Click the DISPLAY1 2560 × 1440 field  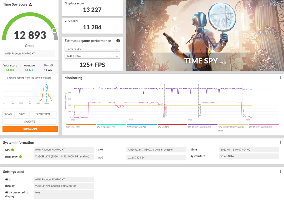pyautogui.click(x=64, y=156)
